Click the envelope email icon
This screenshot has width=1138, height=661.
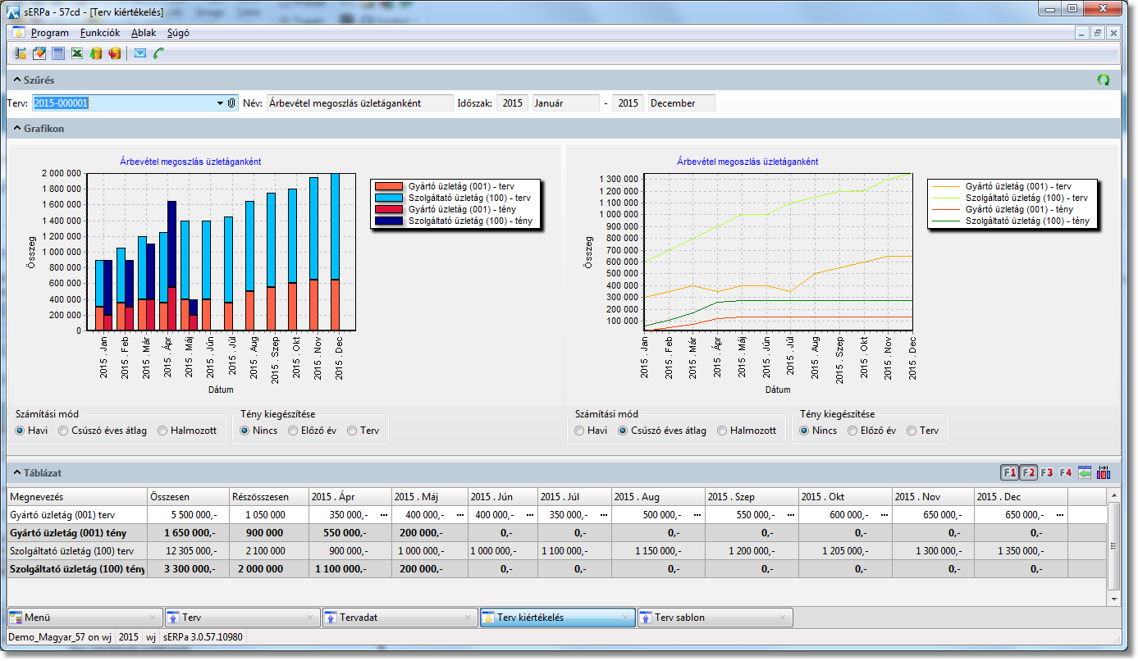click(140, 53)
